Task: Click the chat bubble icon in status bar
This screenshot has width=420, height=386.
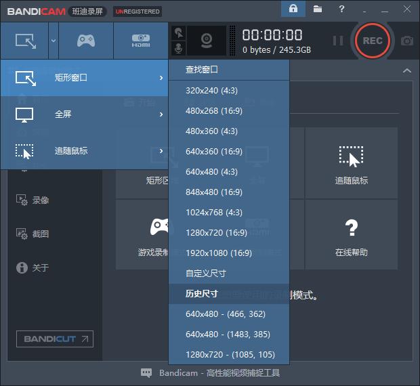Action: pos(146,372)
